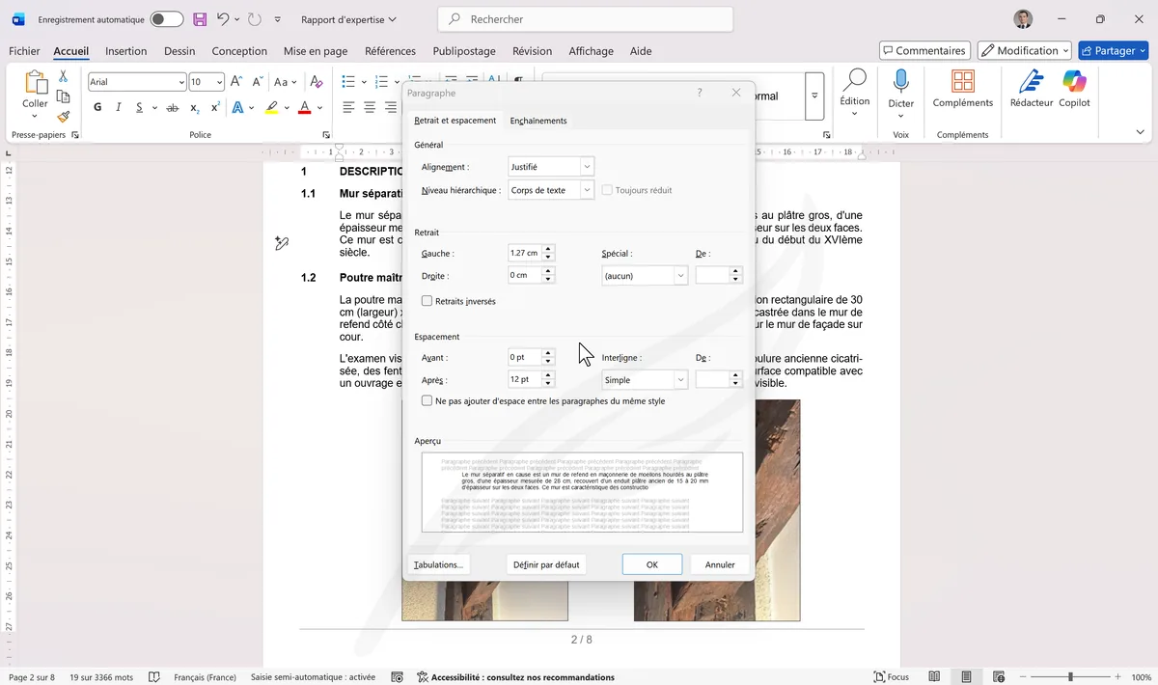Expand the Spécial dropdown showing (aucun)

click(x=644, y=275)
